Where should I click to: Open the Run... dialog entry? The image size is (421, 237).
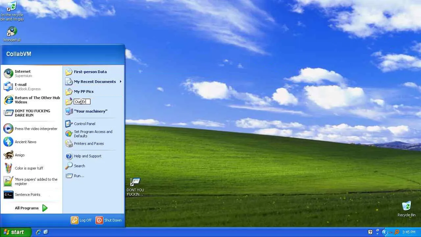tap(94, 176)
